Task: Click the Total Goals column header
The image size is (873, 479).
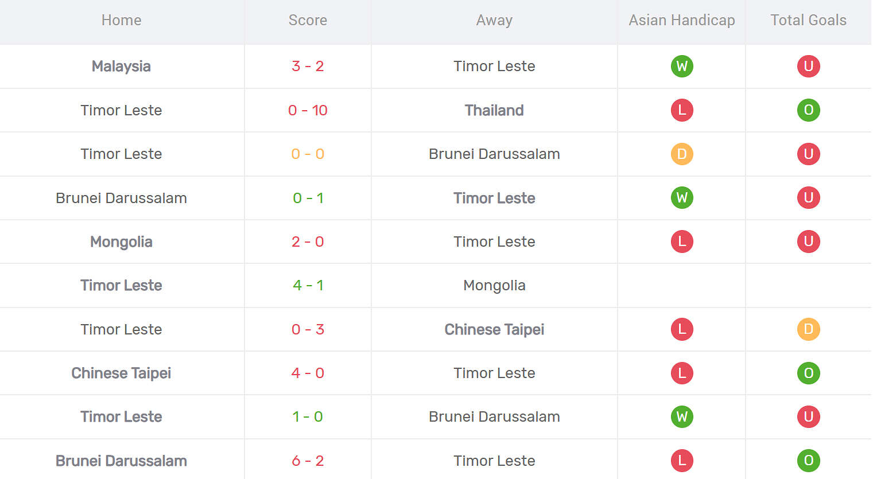Action: pos(808,20)
